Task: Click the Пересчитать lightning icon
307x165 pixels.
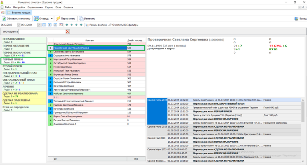Action: tap(58, 19)
